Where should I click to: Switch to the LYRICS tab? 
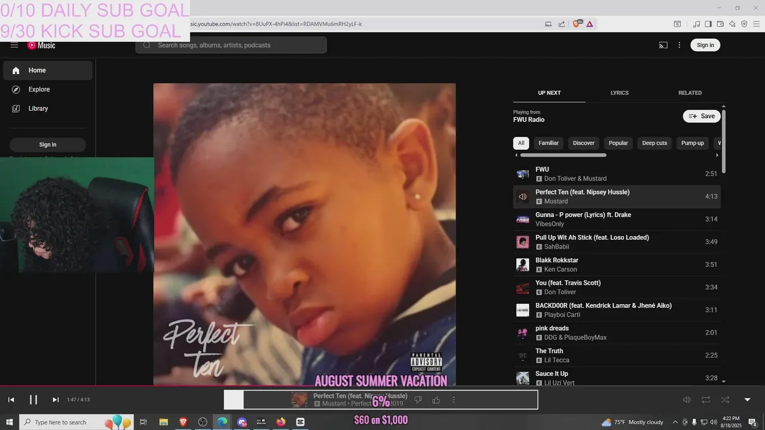tap(620, 93)
